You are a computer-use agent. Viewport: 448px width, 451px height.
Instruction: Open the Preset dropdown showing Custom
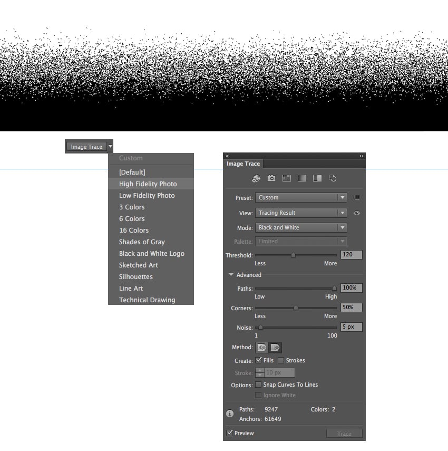pos(301,198)
